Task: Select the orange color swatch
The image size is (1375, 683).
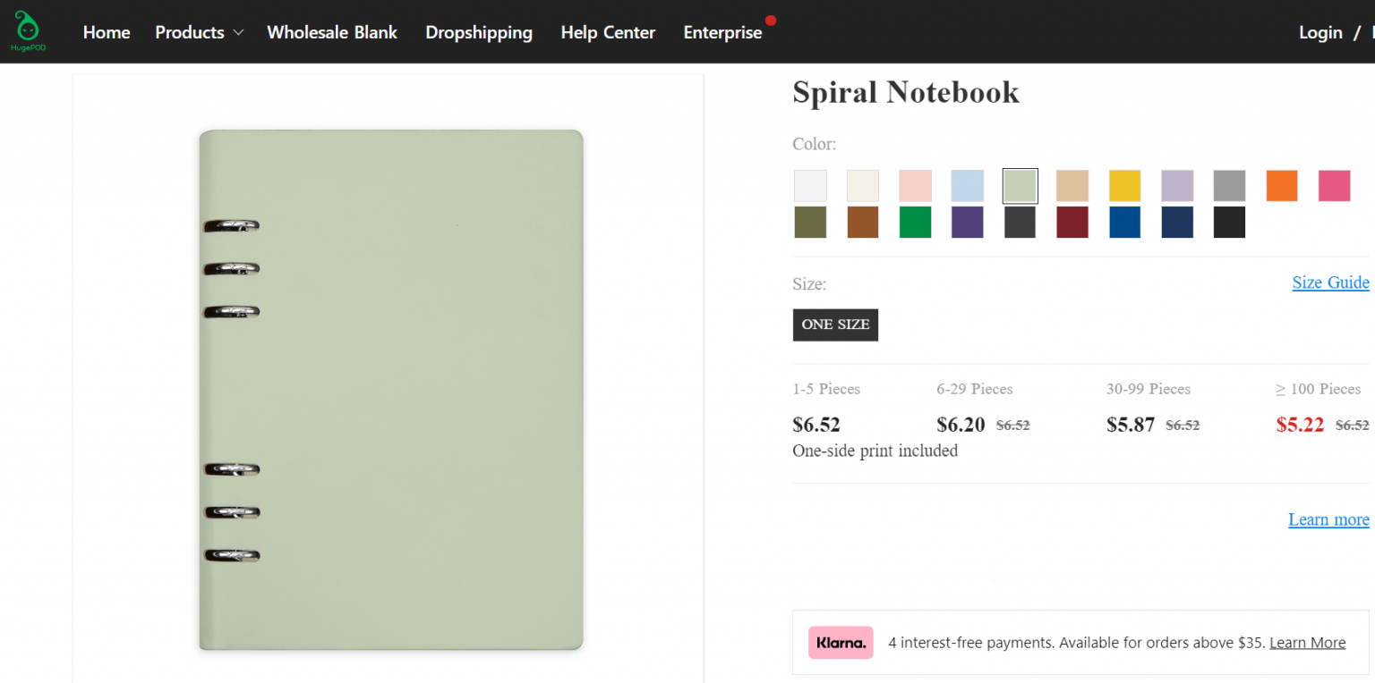Action: click(1281, 185)
